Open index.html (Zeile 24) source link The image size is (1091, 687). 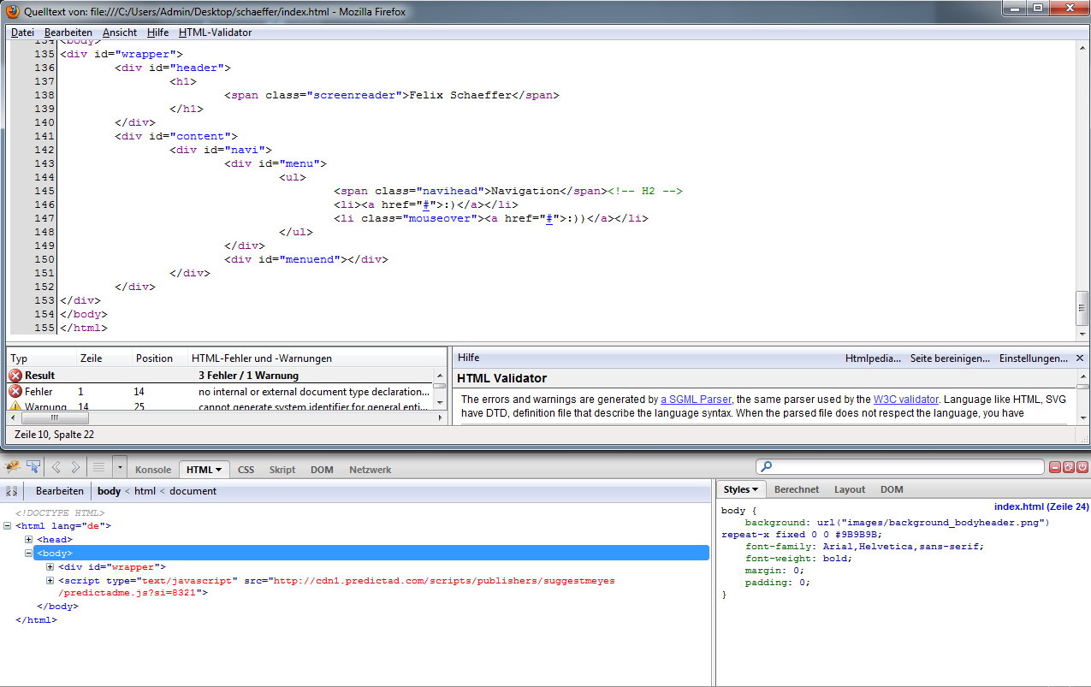click(x=1041, y=506)
